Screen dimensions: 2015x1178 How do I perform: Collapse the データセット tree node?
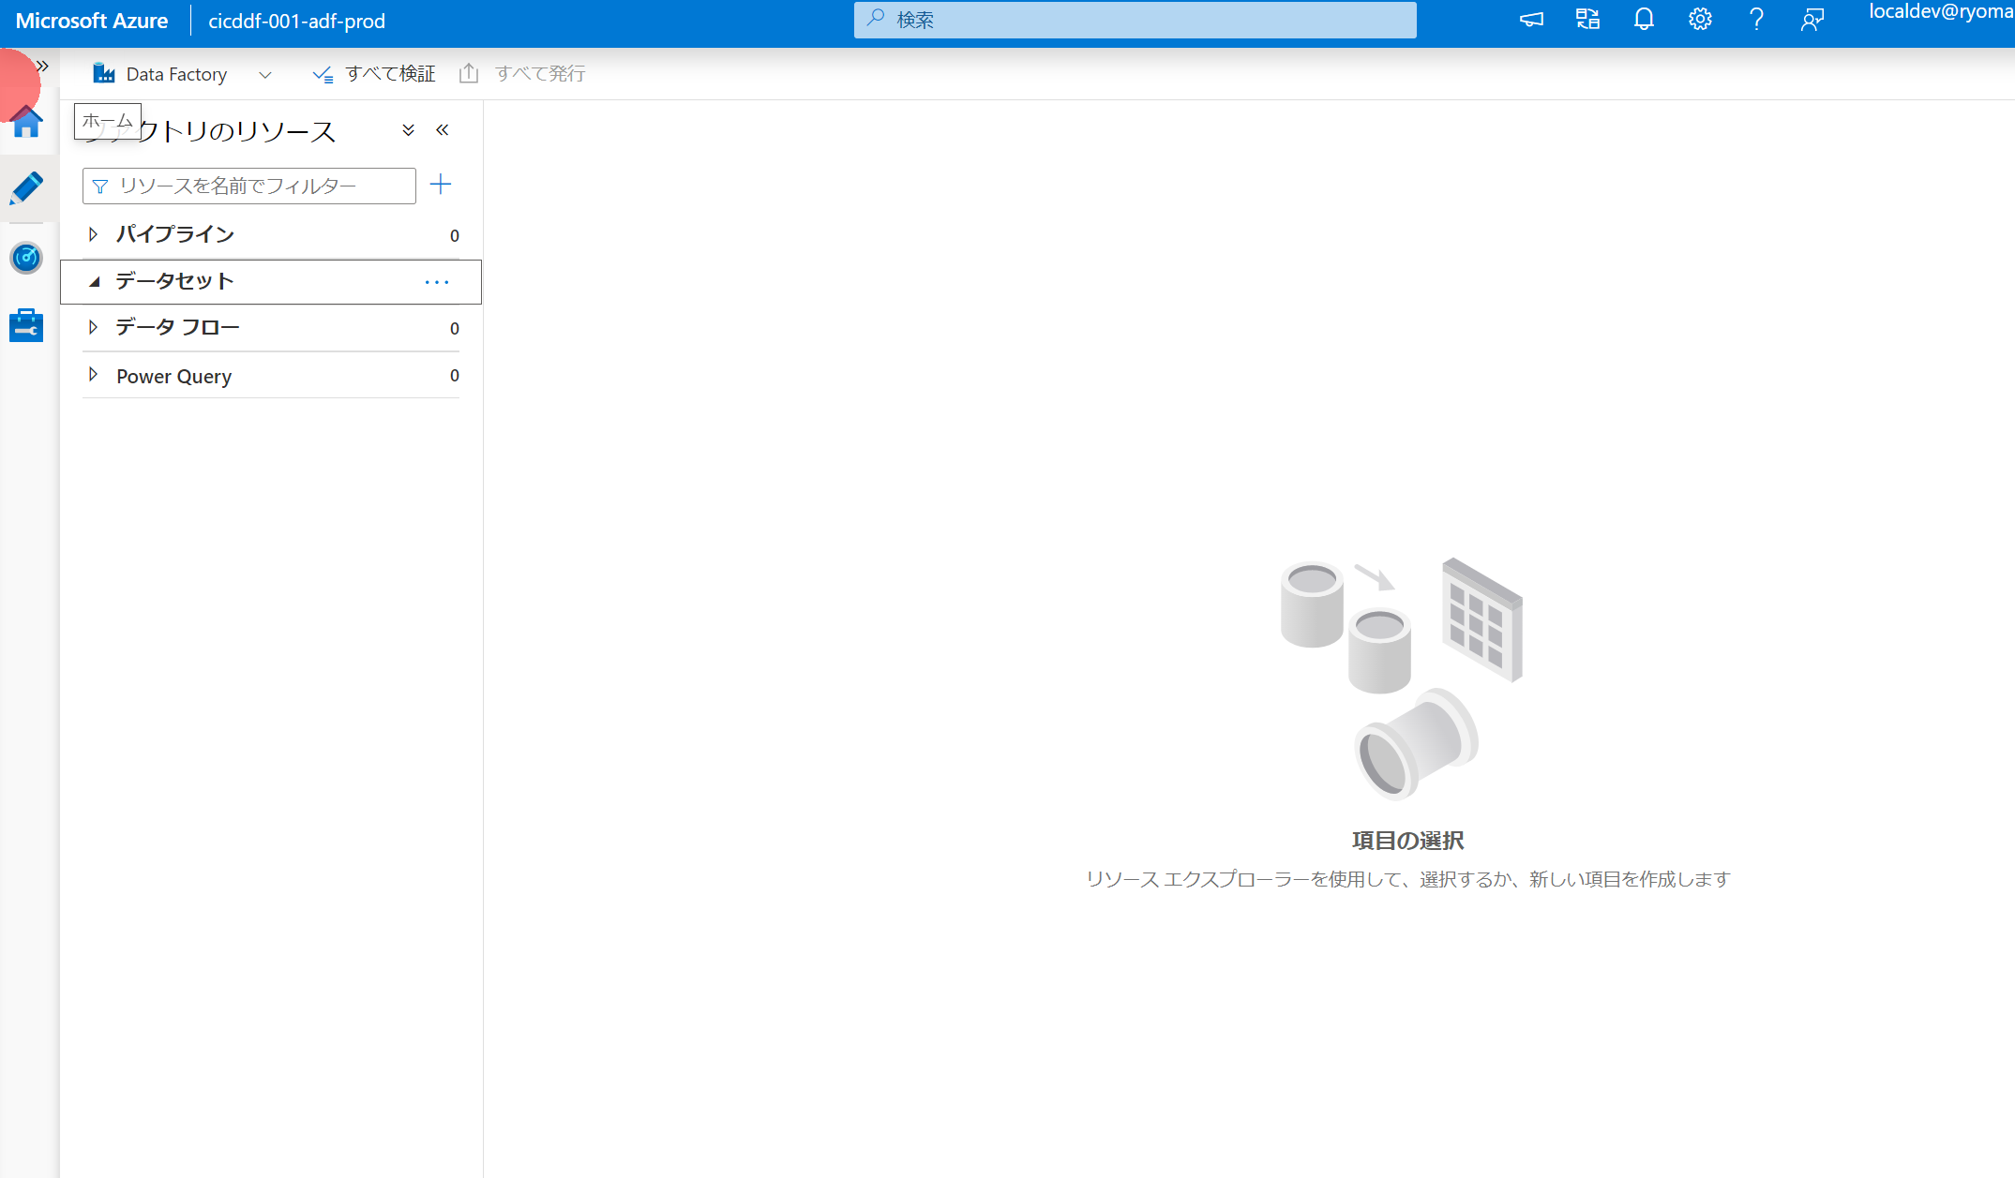[94, 281]
